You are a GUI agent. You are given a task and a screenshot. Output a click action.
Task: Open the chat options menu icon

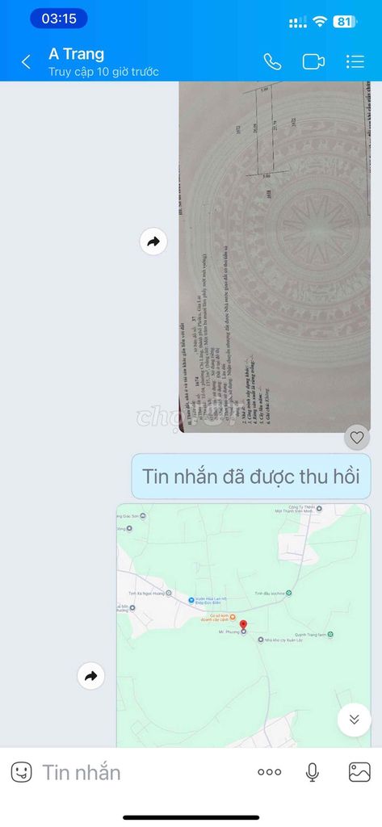click(x=355, y=61)
